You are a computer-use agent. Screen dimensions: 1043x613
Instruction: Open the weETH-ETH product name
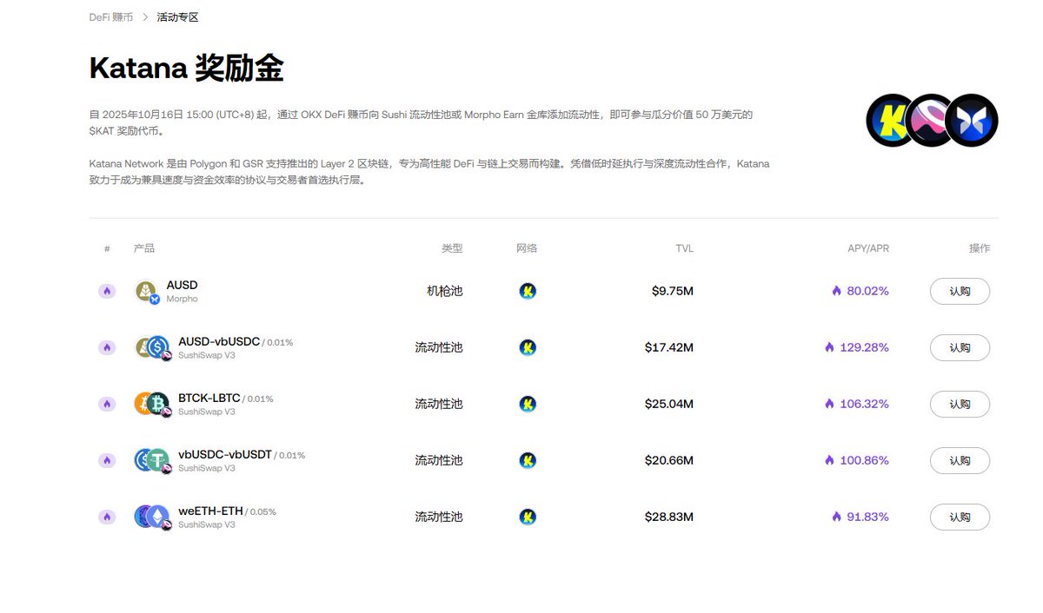210,511
